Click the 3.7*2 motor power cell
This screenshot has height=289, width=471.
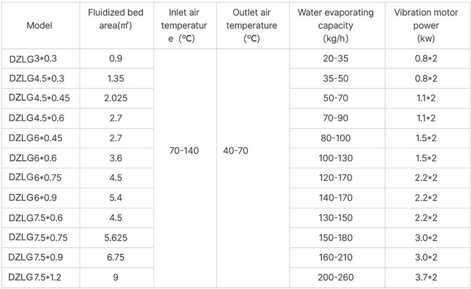pyautogui.click(x=426, y=277)
